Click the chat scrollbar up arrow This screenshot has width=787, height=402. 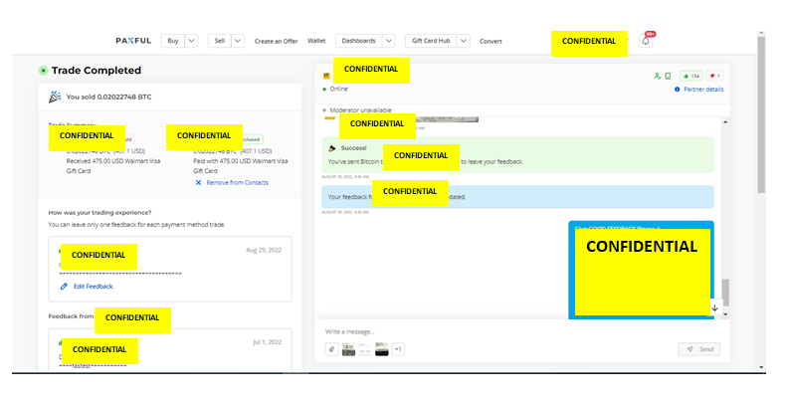(725, 122)
